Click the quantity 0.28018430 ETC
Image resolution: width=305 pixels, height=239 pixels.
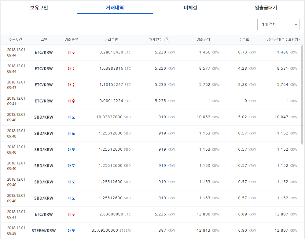115,52
